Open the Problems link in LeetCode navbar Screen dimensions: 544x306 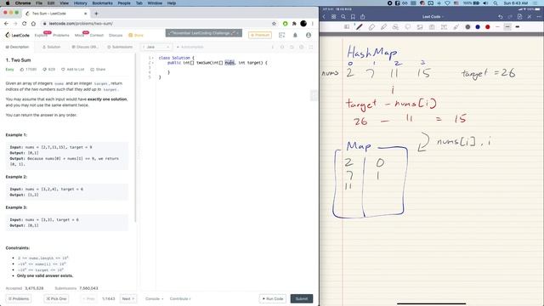tap(61, 36)
